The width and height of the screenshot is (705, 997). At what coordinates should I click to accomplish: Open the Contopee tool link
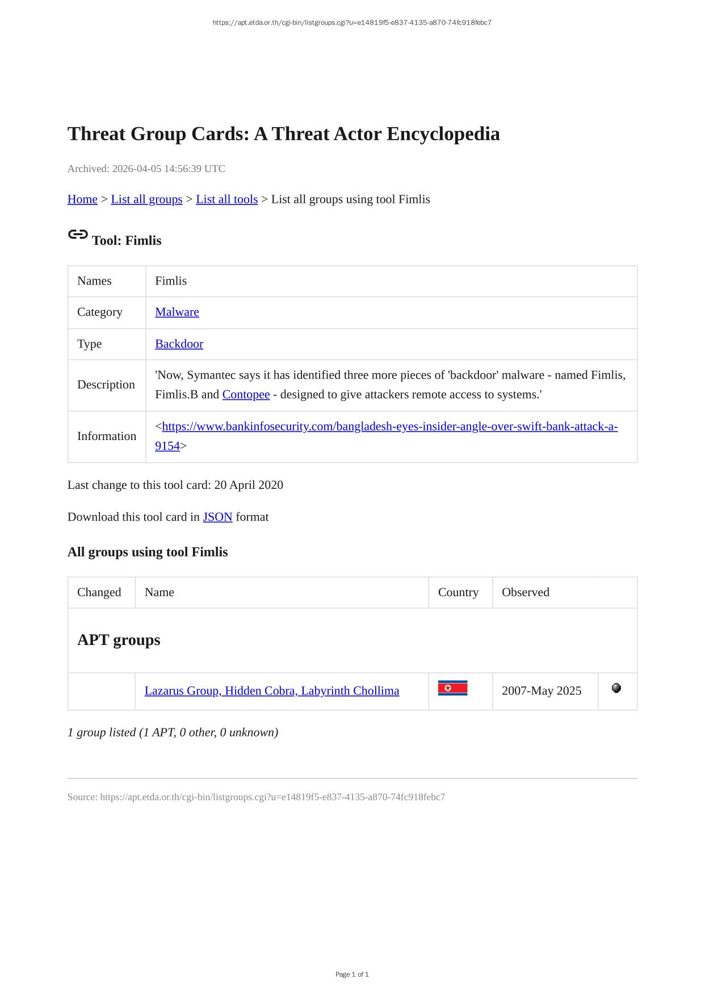(x=246, y=395)
